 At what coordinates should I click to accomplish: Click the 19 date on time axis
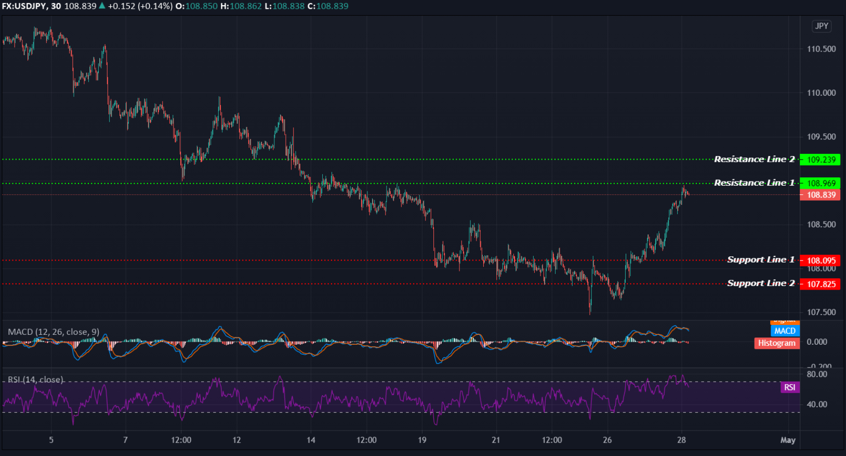coord(422,440)
